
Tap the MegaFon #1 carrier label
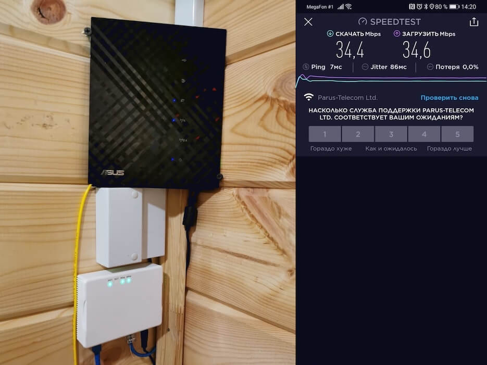[x=320, y=7]
